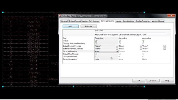Toggle Group Row Repeat for GEquipmentCommonObject column
The width and height of the screenshot is (178, 100).
pyautogui.click(x=120, y=54)
